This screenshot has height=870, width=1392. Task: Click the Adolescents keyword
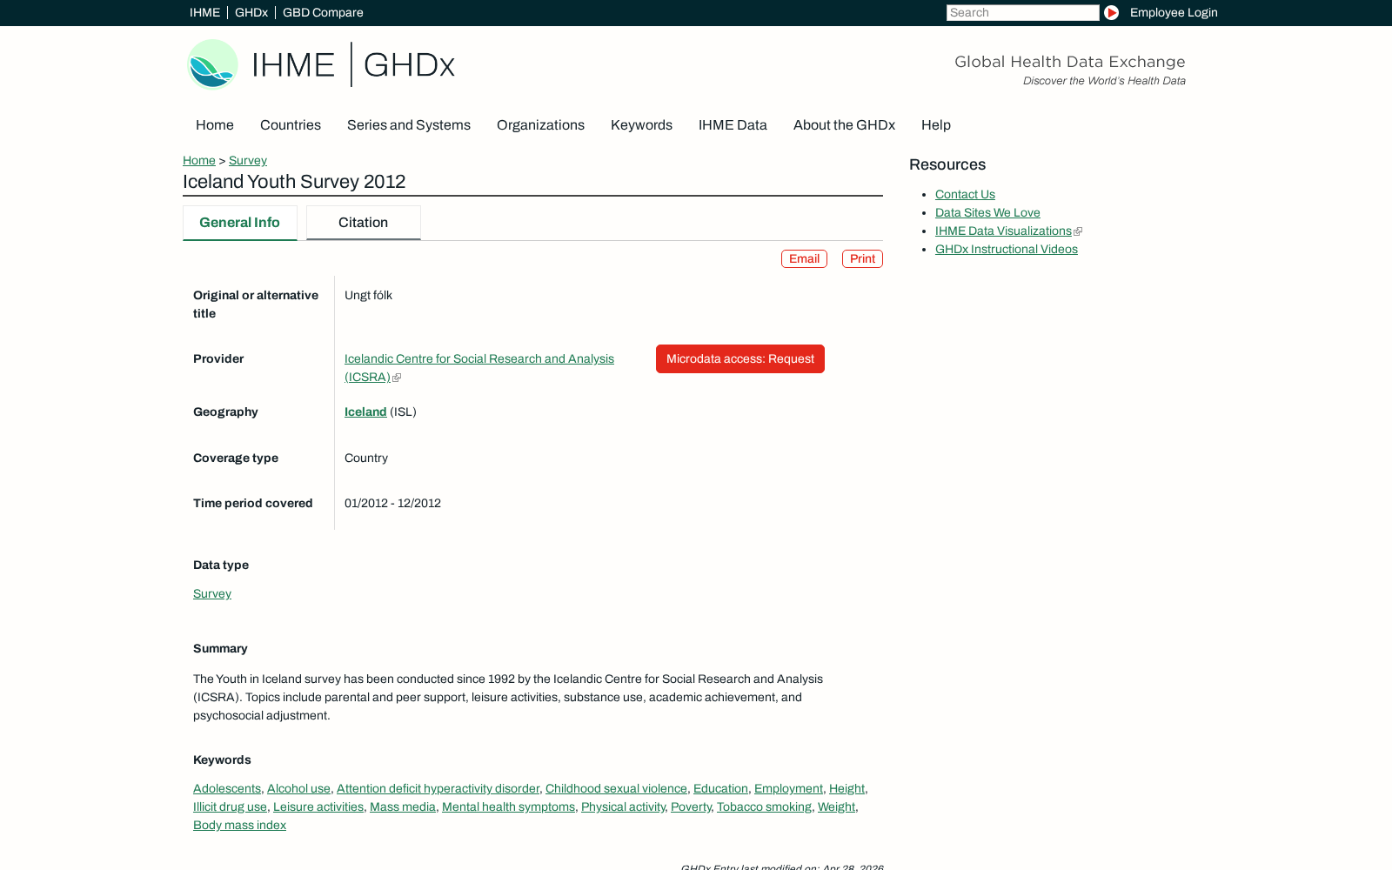227,788
